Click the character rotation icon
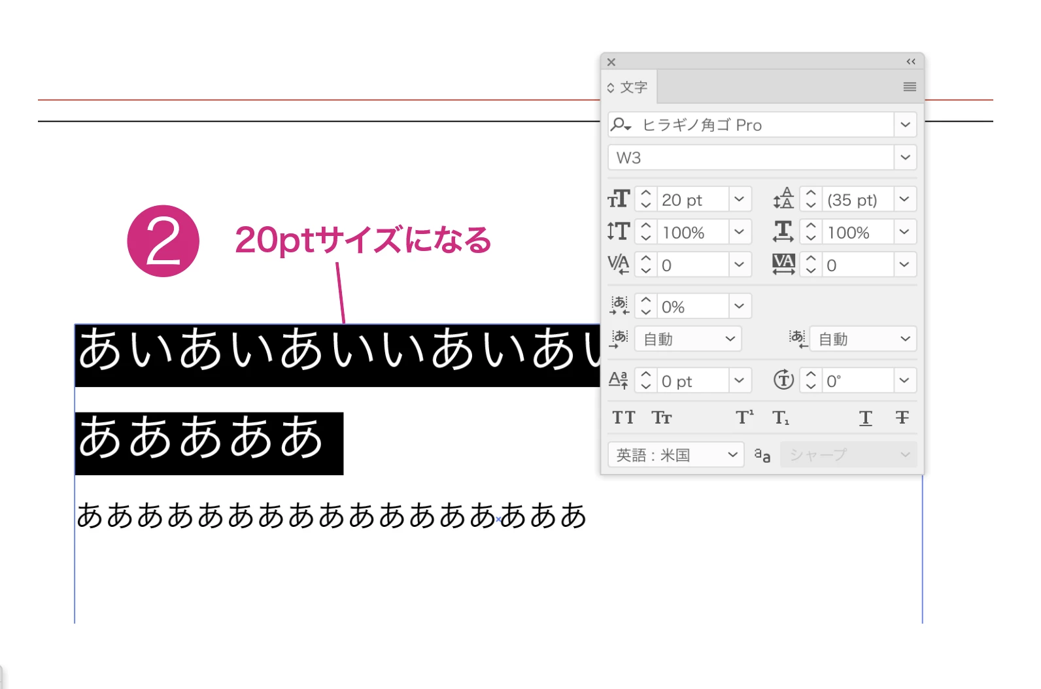1041x689 pixels. [x=783, y=380]
